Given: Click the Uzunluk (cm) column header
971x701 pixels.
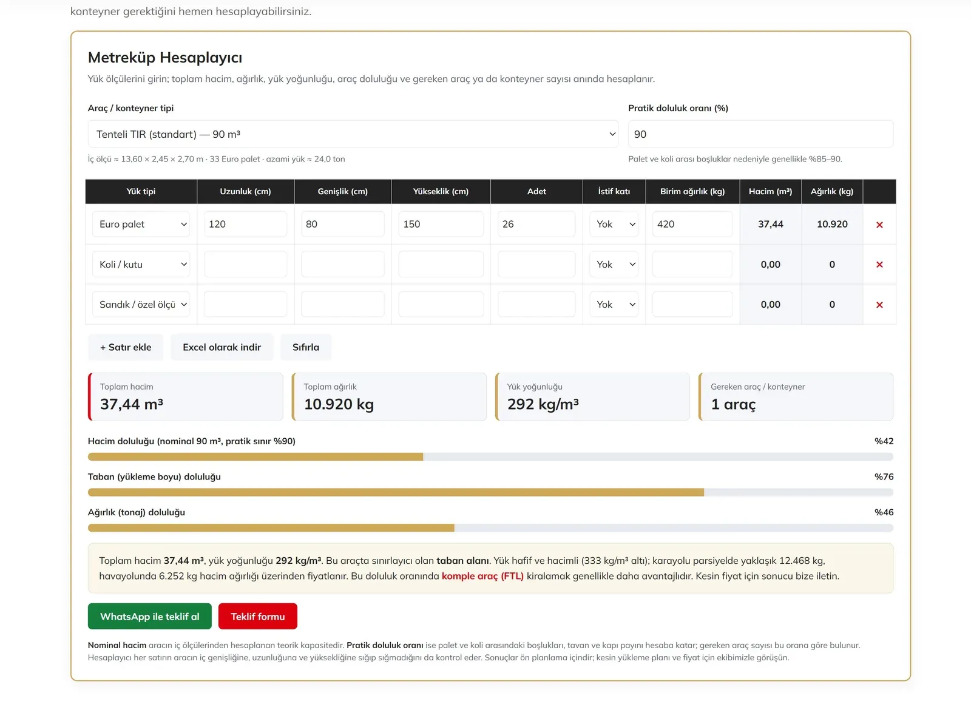Looking at the screenshot, I should click(245, 191).
